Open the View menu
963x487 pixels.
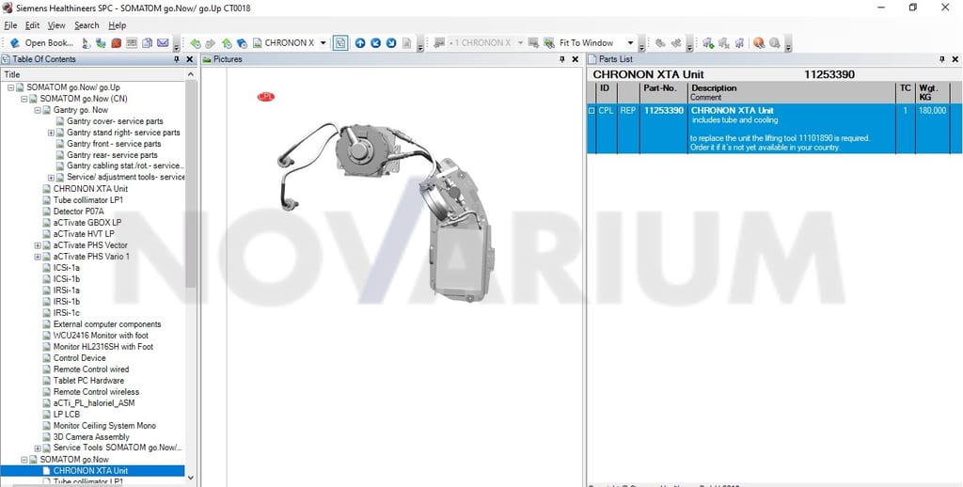point(56,25)
